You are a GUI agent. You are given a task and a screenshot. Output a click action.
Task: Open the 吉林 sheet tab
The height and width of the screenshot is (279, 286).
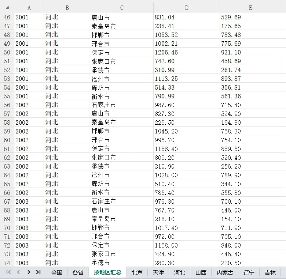point(270,272)
